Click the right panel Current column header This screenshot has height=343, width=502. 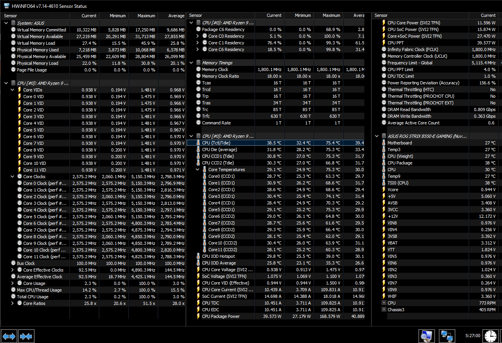[x=484, y=15]
